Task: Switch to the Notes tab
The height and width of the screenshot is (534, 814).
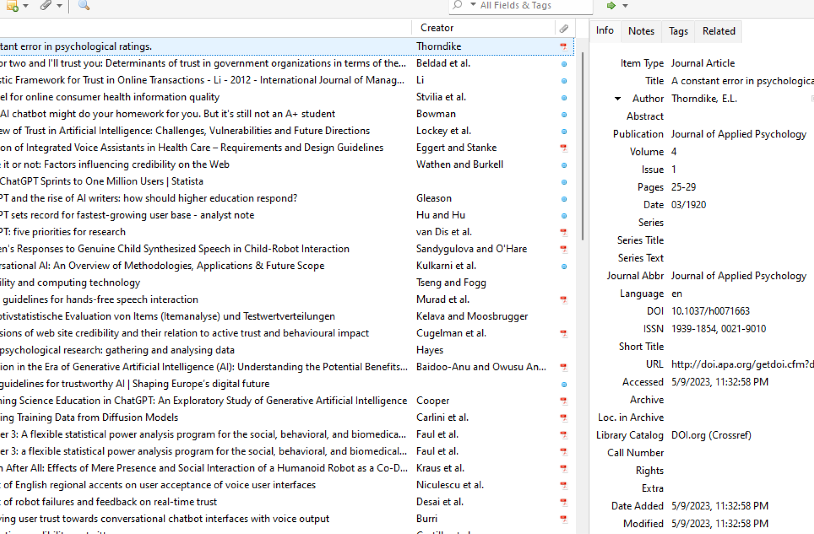Action: (641, 31)
